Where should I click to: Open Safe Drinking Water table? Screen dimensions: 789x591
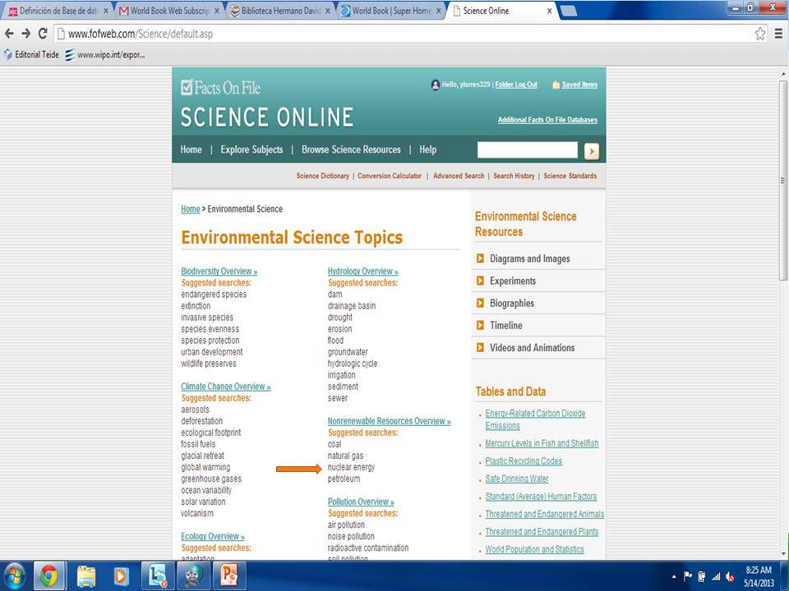coord(517,479)
